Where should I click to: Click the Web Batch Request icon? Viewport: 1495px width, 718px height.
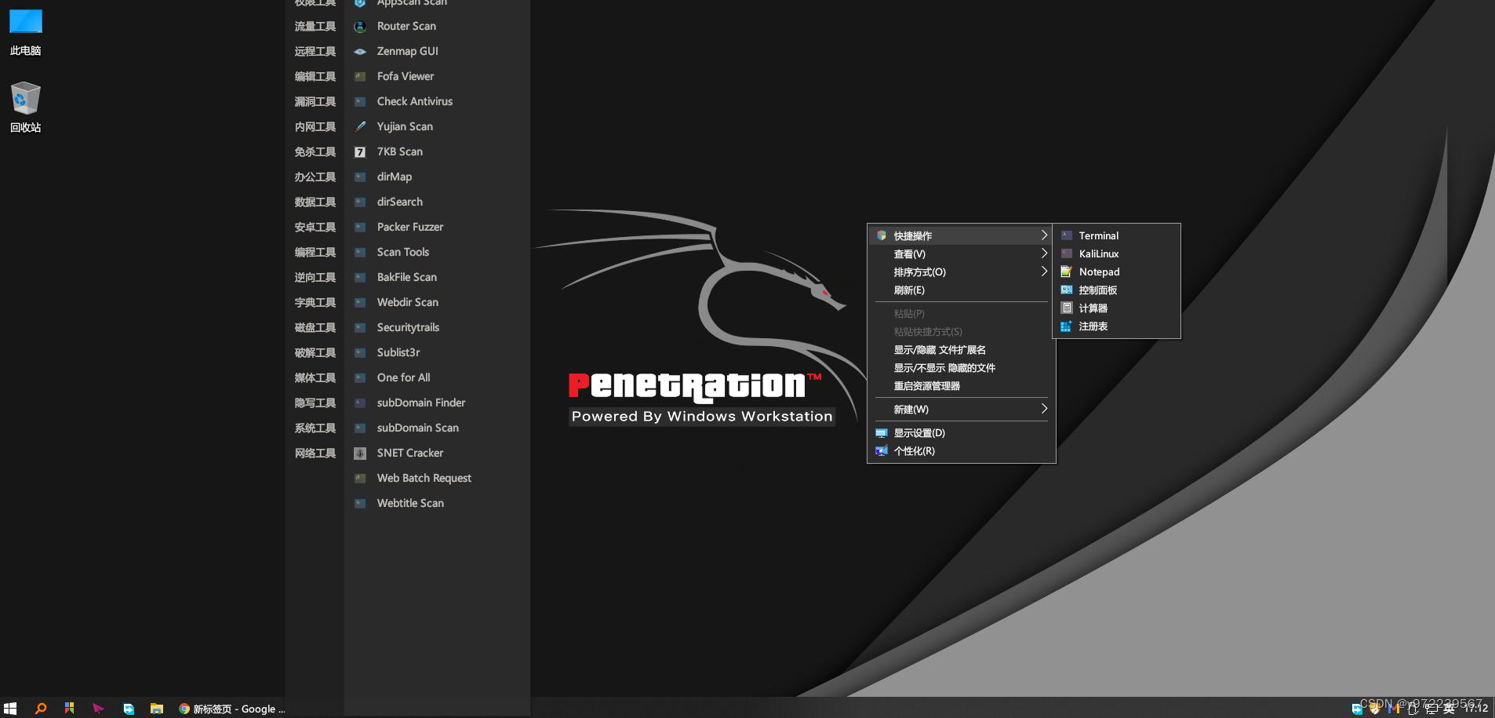point(360,479)
